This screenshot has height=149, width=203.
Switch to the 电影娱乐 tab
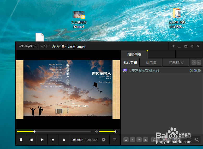tap(176, 62)
